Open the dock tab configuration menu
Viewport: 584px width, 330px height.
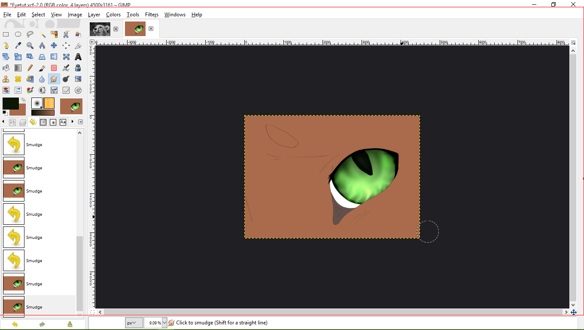80,122
